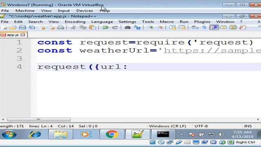Click the taskbar volume speaker icon
Screen dimensions: 261x147
click(x=221, y=134)
